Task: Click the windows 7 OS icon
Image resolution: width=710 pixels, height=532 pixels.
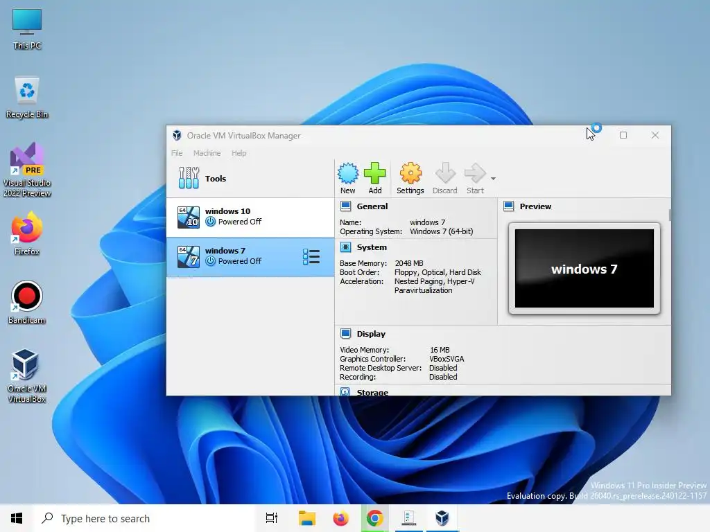Action: tap(189, 256)
